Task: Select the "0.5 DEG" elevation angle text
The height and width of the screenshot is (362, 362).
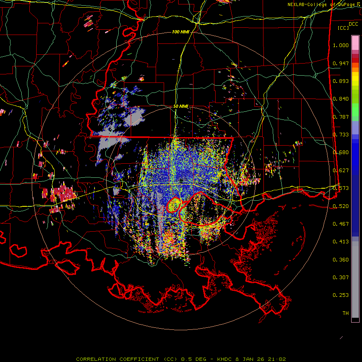Action: point(193,359)
